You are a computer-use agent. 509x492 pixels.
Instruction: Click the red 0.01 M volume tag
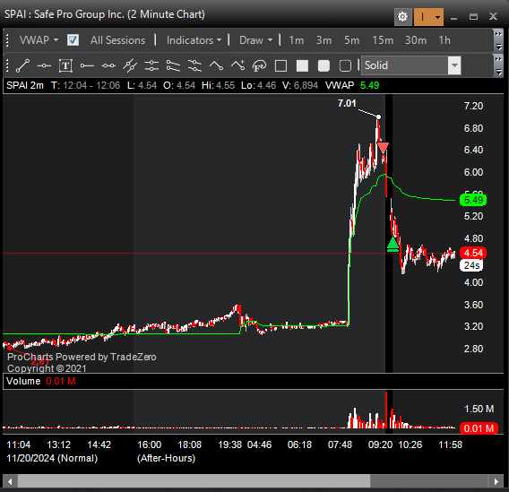pos(479,428)
